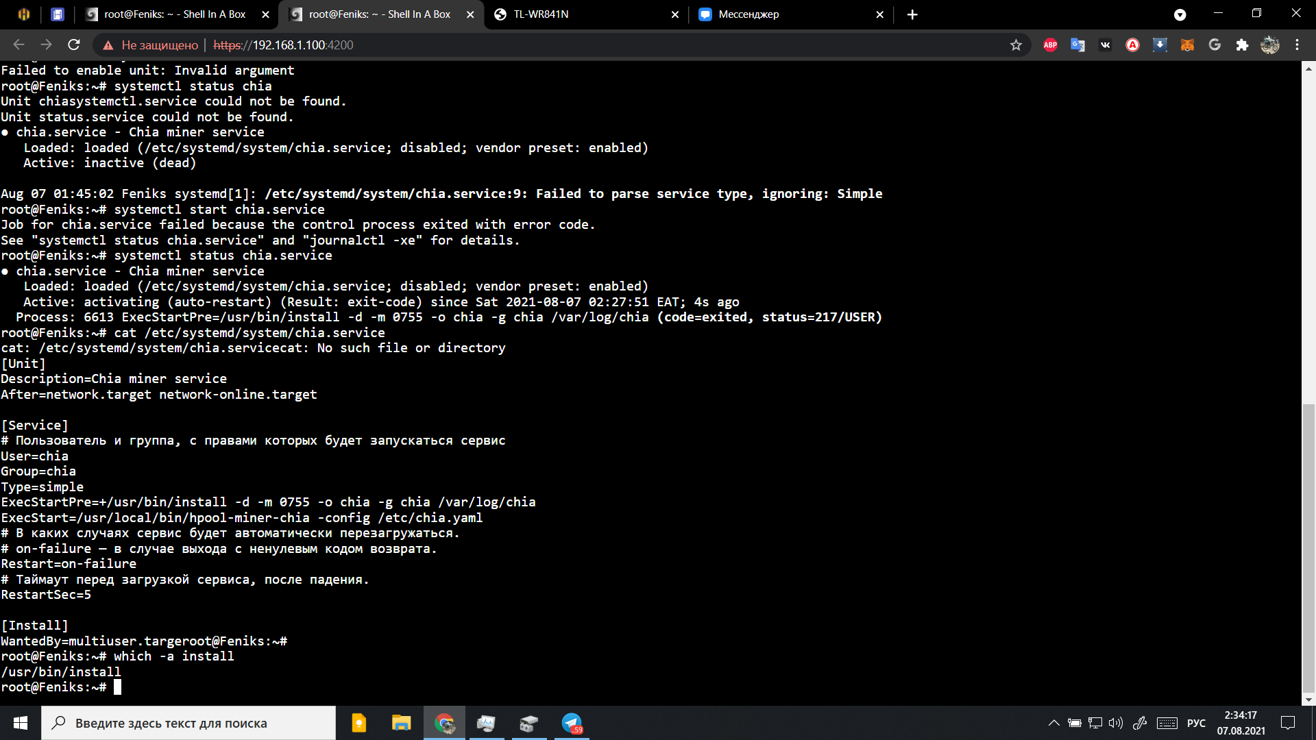Open the MetaMask fox extension

[1187, 45]
